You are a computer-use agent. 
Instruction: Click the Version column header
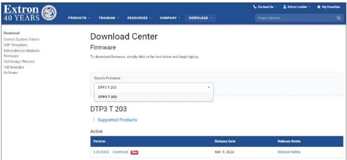tap(99, 141)
